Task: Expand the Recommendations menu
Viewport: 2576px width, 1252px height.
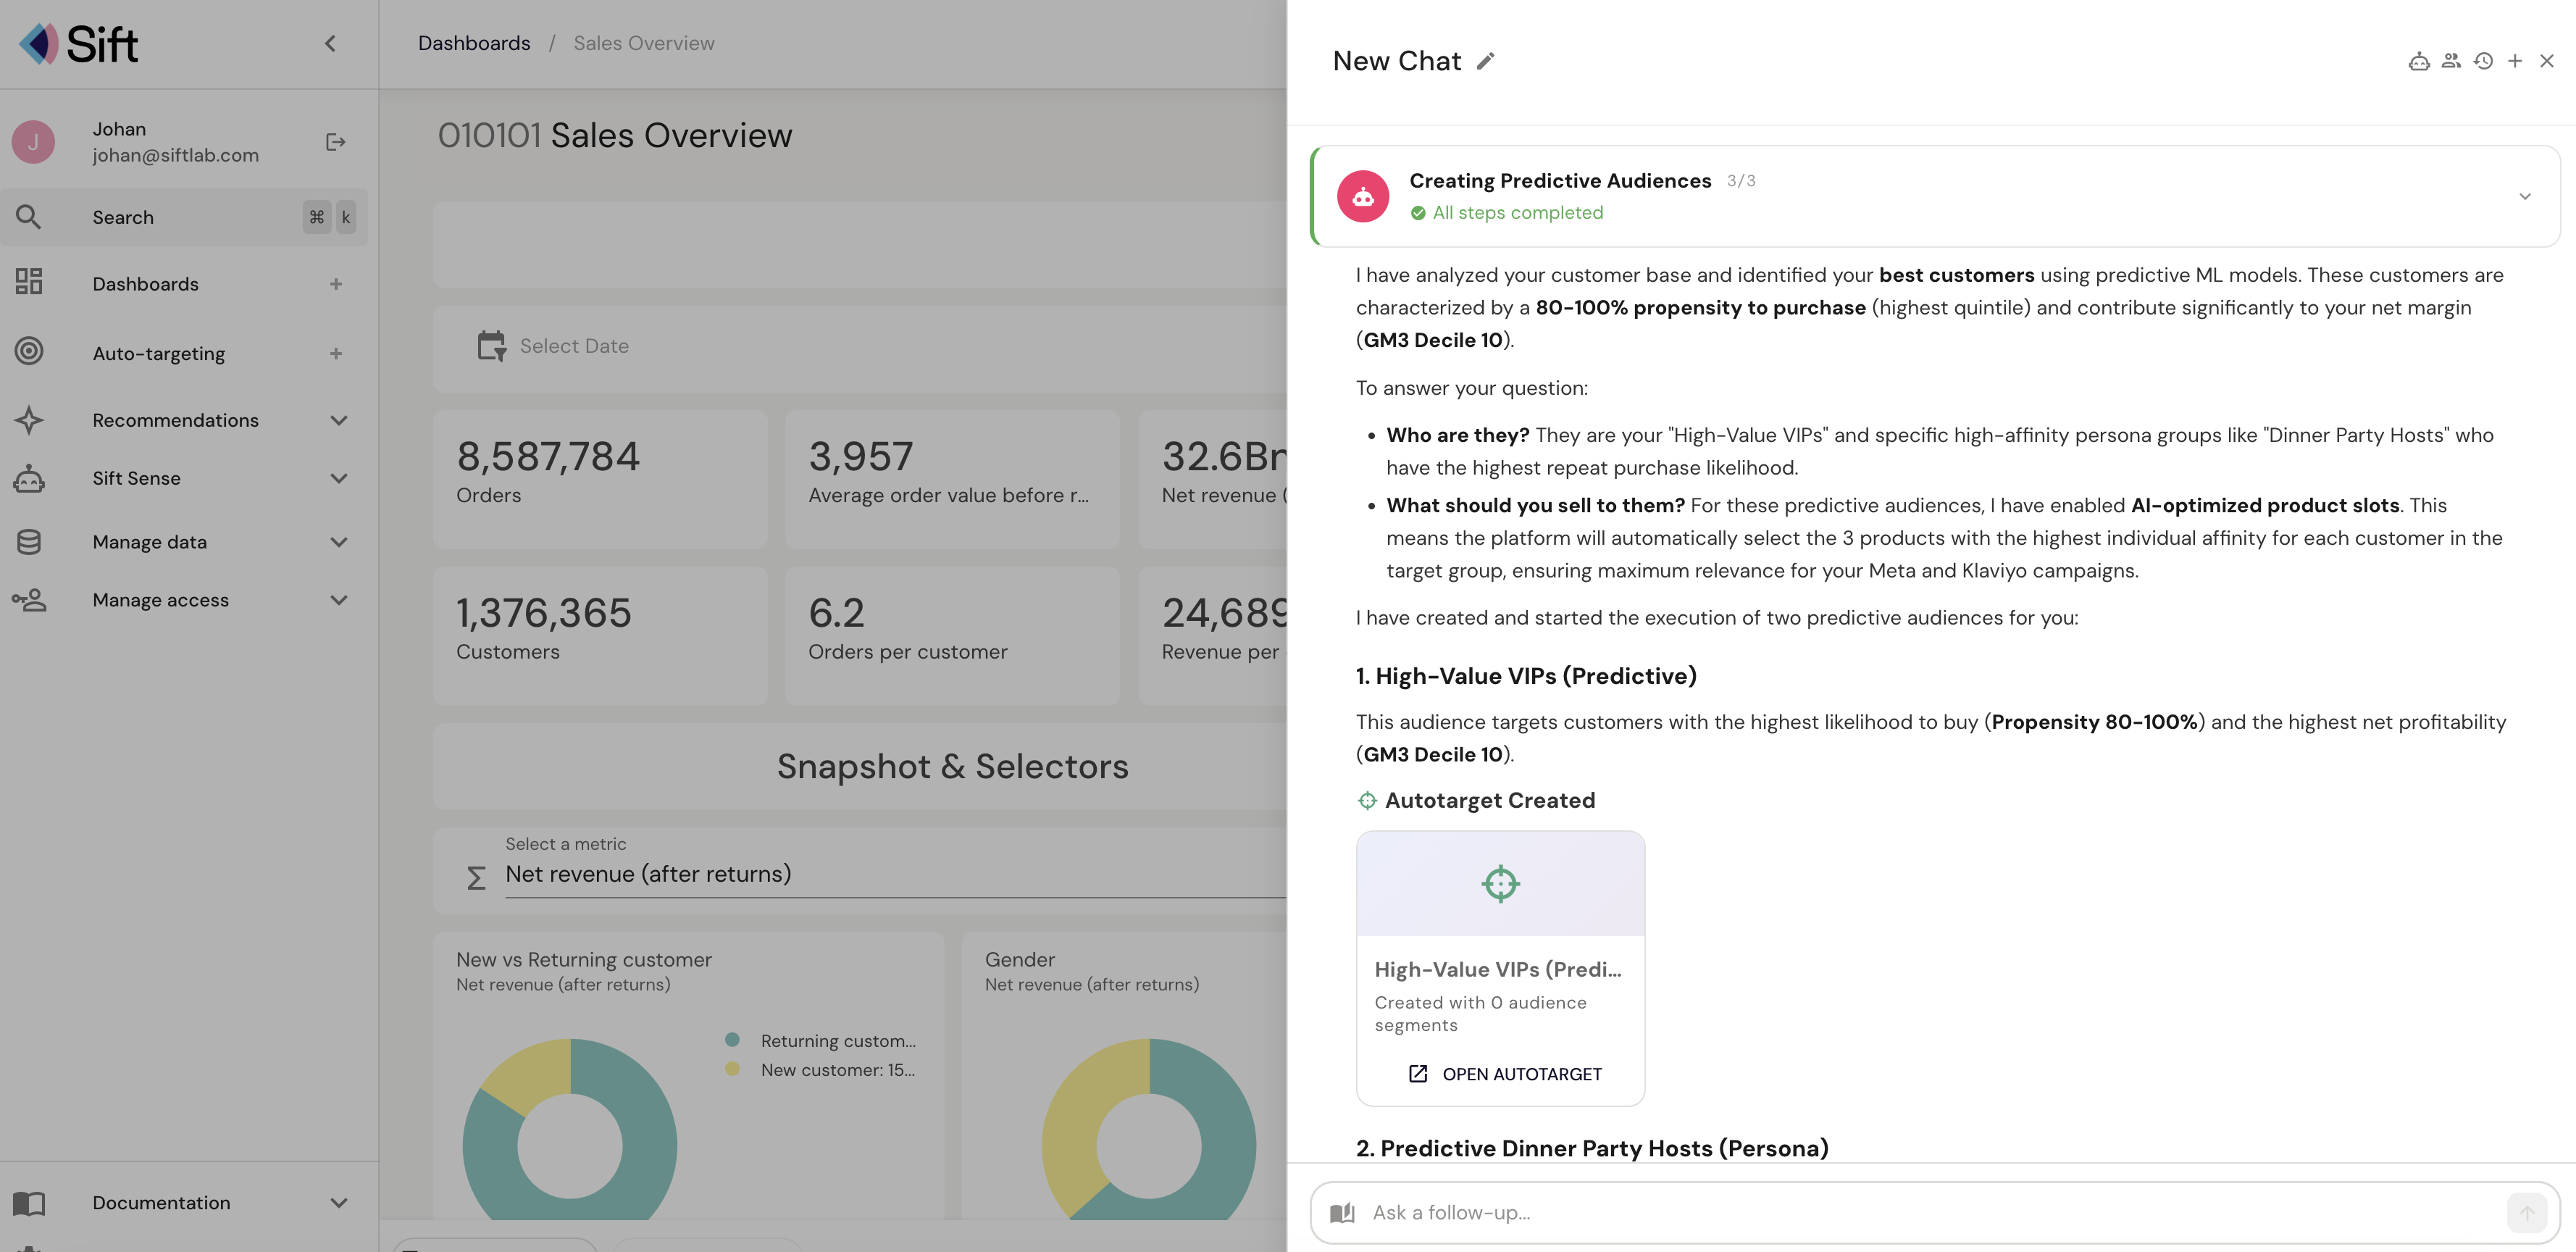Action: (339, 421)
